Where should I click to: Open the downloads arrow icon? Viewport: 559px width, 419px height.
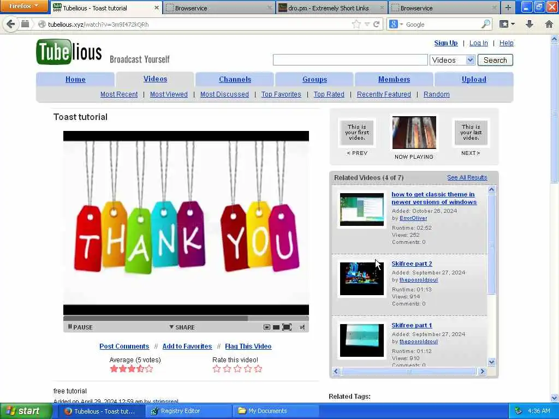(x=530, y=24)
